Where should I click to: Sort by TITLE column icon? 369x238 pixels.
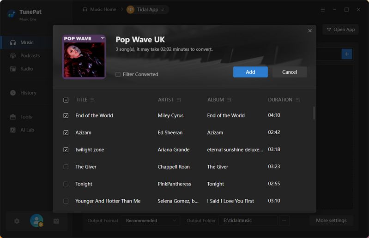(x=92, y=100)
